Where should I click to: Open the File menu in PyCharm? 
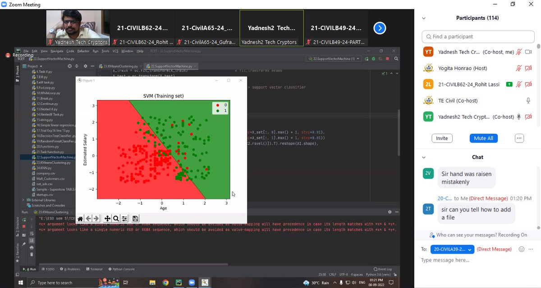pyautogui.click(x=26, y=51)
